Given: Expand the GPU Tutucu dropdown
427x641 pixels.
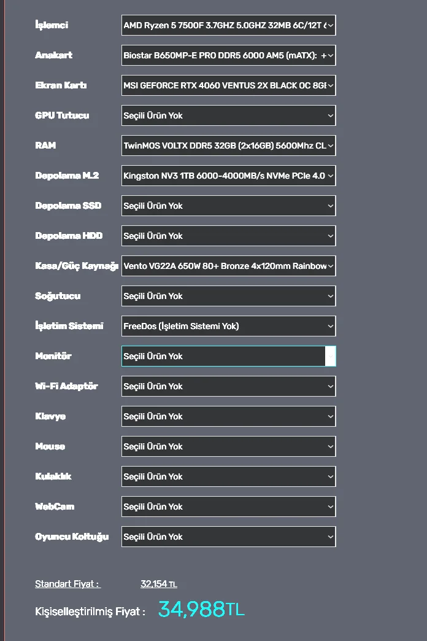Looking at the screenshot, I should (228, 115).
